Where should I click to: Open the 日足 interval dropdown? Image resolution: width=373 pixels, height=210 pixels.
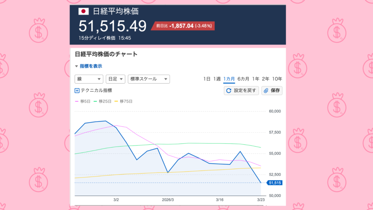pos(115,79)
